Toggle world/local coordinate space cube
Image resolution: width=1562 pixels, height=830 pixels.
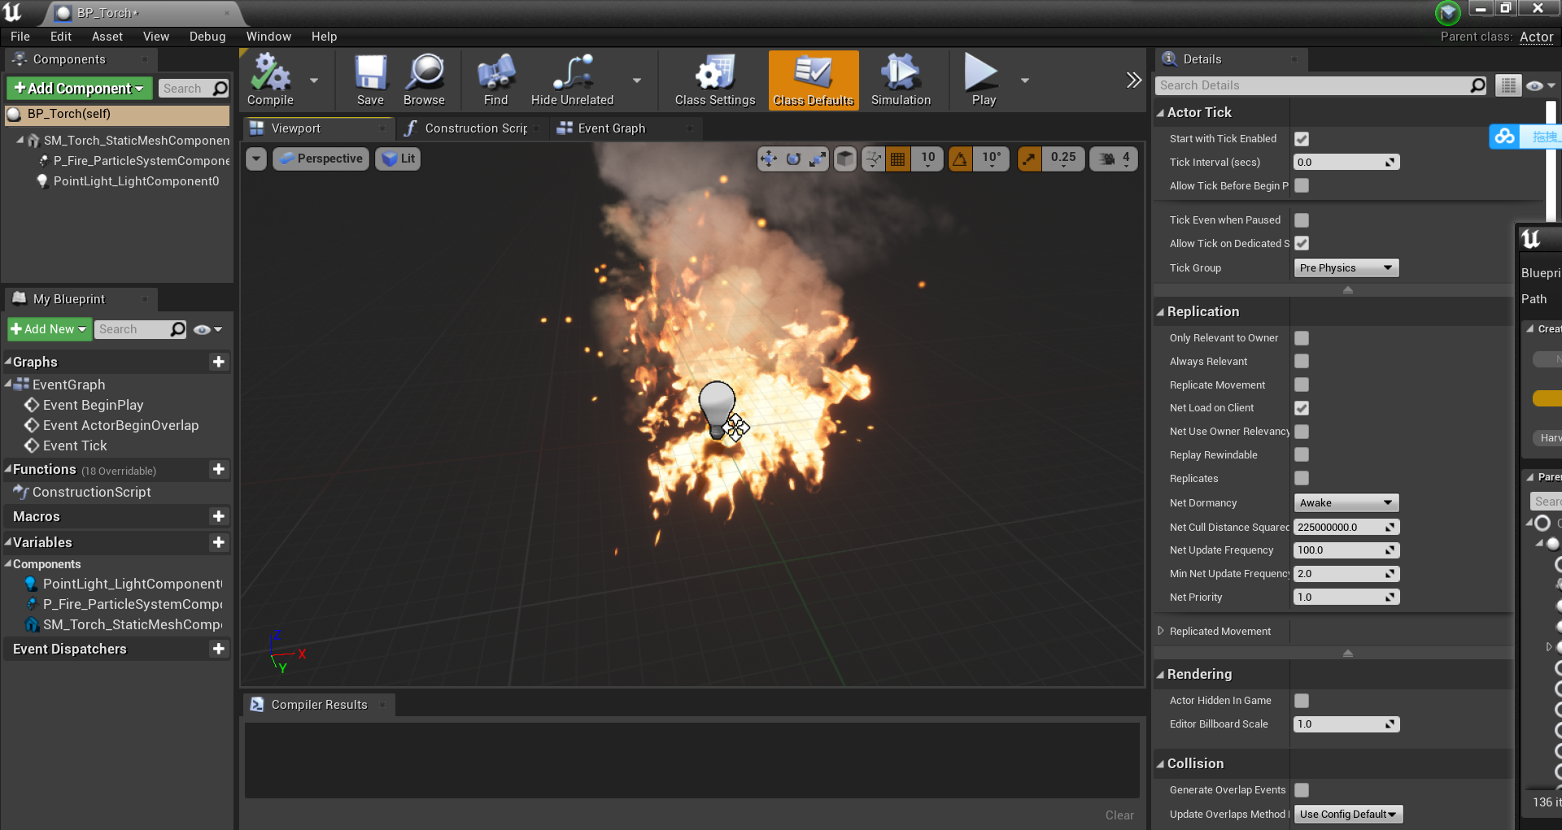click(x=845, y=159)
